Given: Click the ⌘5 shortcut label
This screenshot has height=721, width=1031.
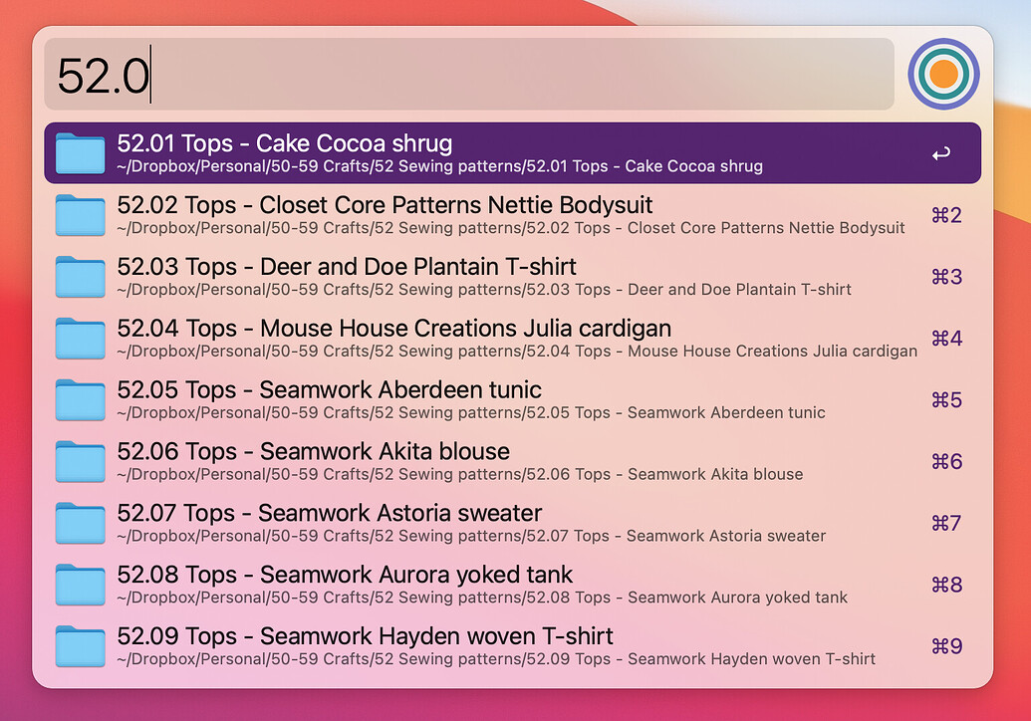Looking at the screenshot, I should tap(946, 400).
